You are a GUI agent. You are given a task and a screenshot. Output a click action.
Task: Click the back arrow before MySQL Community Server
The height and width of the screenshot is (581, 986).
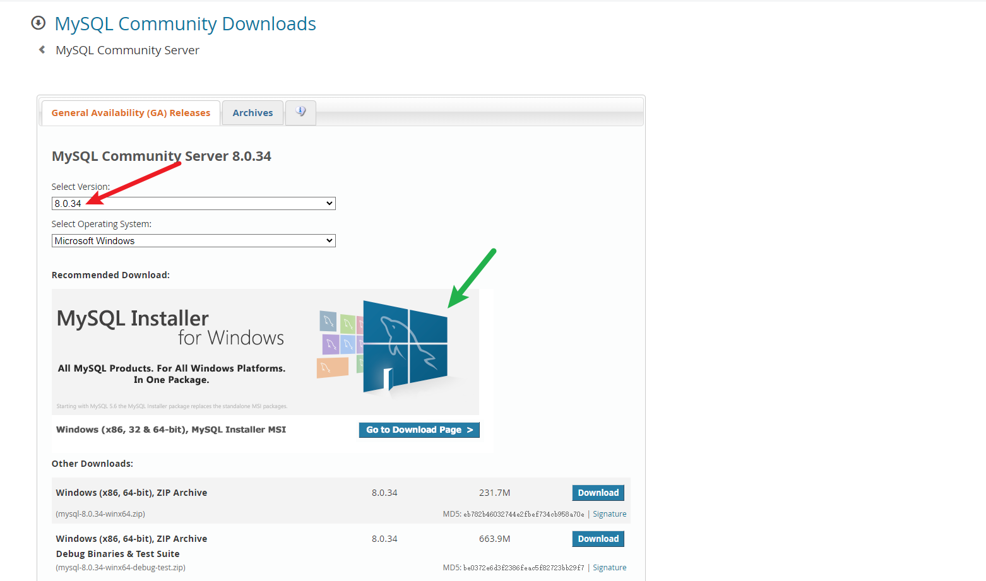[42, 50]
